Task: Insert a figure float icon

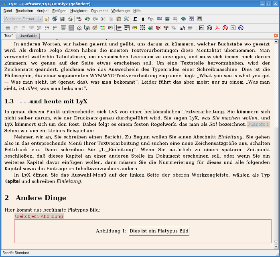Action: point(63,28)
